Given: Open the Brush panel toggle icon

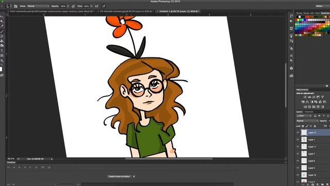Looking at the screenshot, I should click(15, 6).
